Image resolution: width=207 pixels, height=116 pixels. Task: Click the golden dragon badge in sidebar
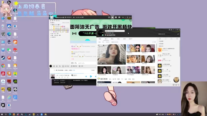(x=176, y=80)
